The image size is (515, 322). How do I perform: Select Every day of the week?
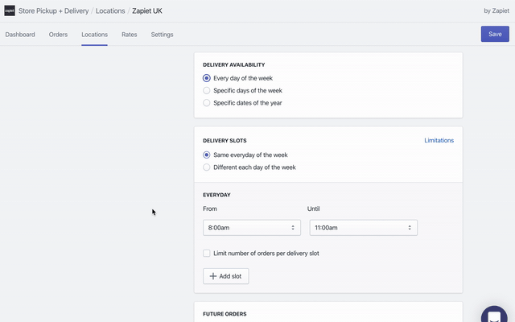[x=207, y=78]
